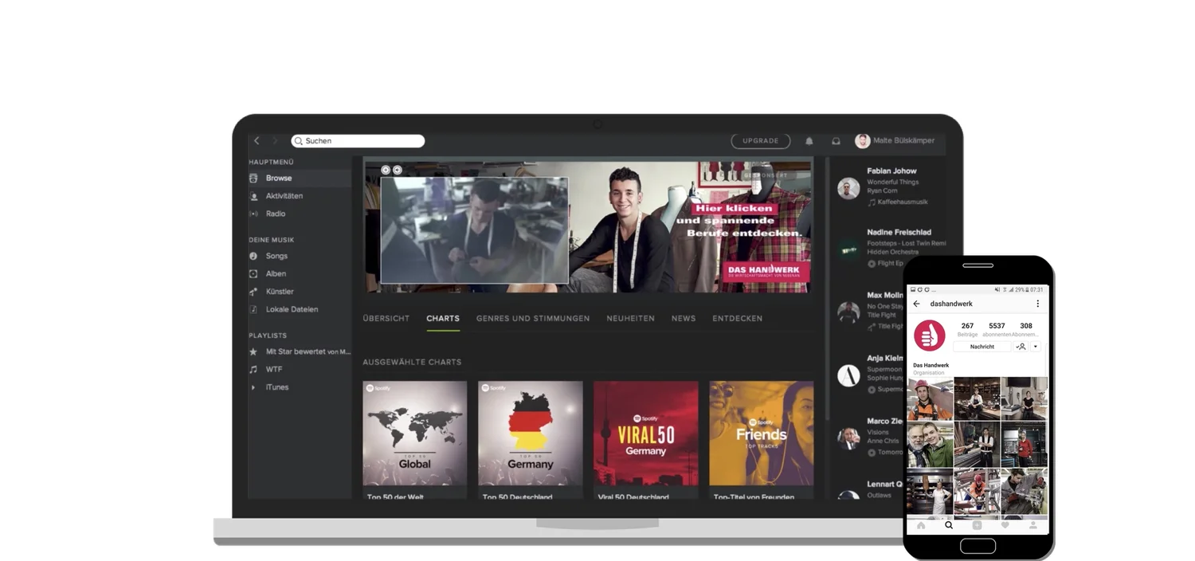Tap the Instagram new post plus icon
Screen dimensions: 1195x561
pyautogui.click(x=977, y=525)
